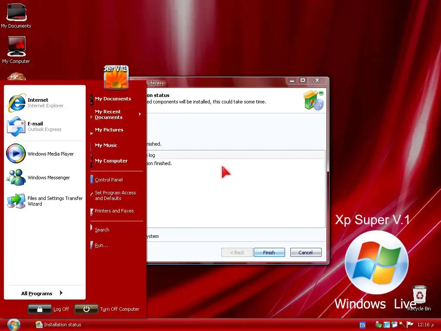This screenshot has height=331, width=441.
Task: Open Outlook Express E-mail entry
Action: click(45, 126)
